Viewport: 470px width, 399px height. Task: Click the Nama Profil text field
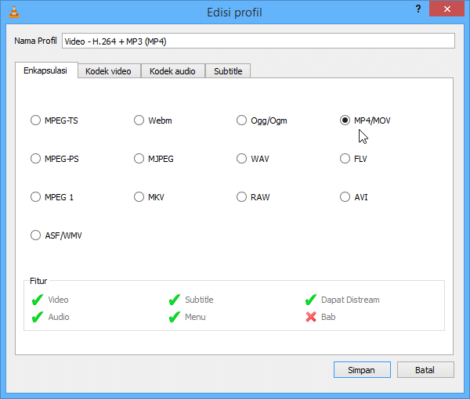pos(258,41)
